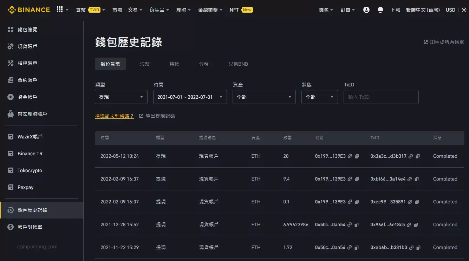469x261 pixels.
Task: Open the 狀態 status filter dropdown
Action: point(319,97)
